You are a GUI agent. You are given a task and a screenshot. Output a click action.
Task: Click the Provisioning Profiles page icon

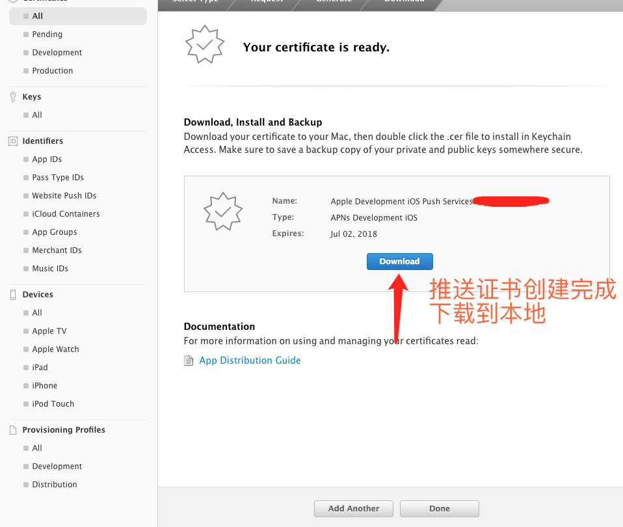pos(13,430)
